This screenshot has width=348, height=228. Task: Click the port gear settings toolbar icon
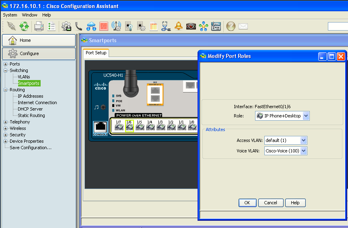(141, 26)
